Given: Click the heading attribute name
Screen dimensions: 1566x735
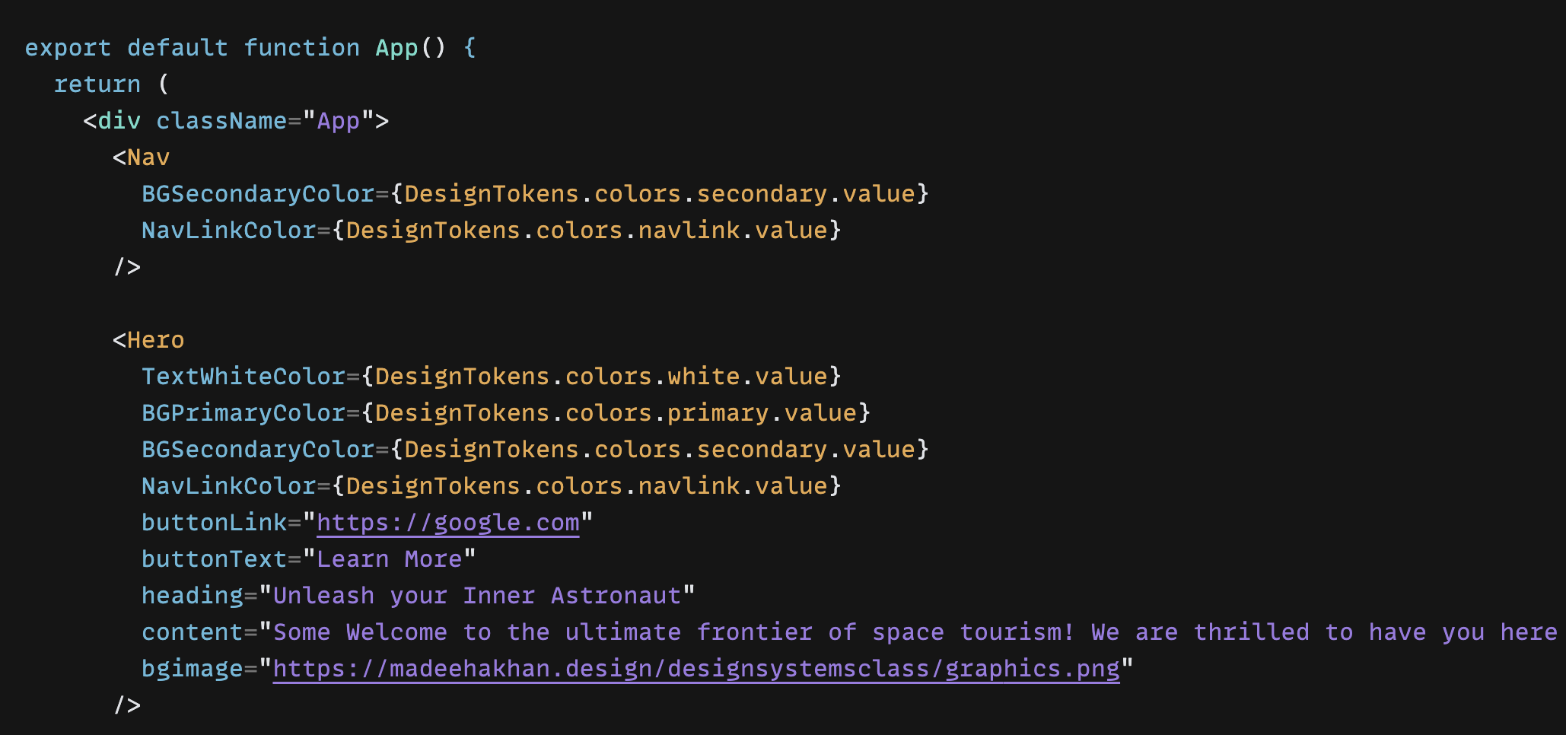Looking at the screenshot, I should tap(192, 596).
